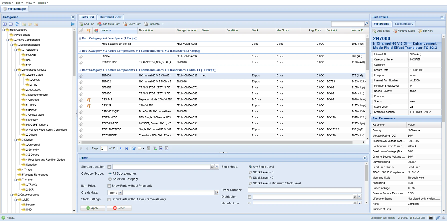Select the Selected Category scope option
The width and height of the screenshot is (447, 221).
[110, 179]
